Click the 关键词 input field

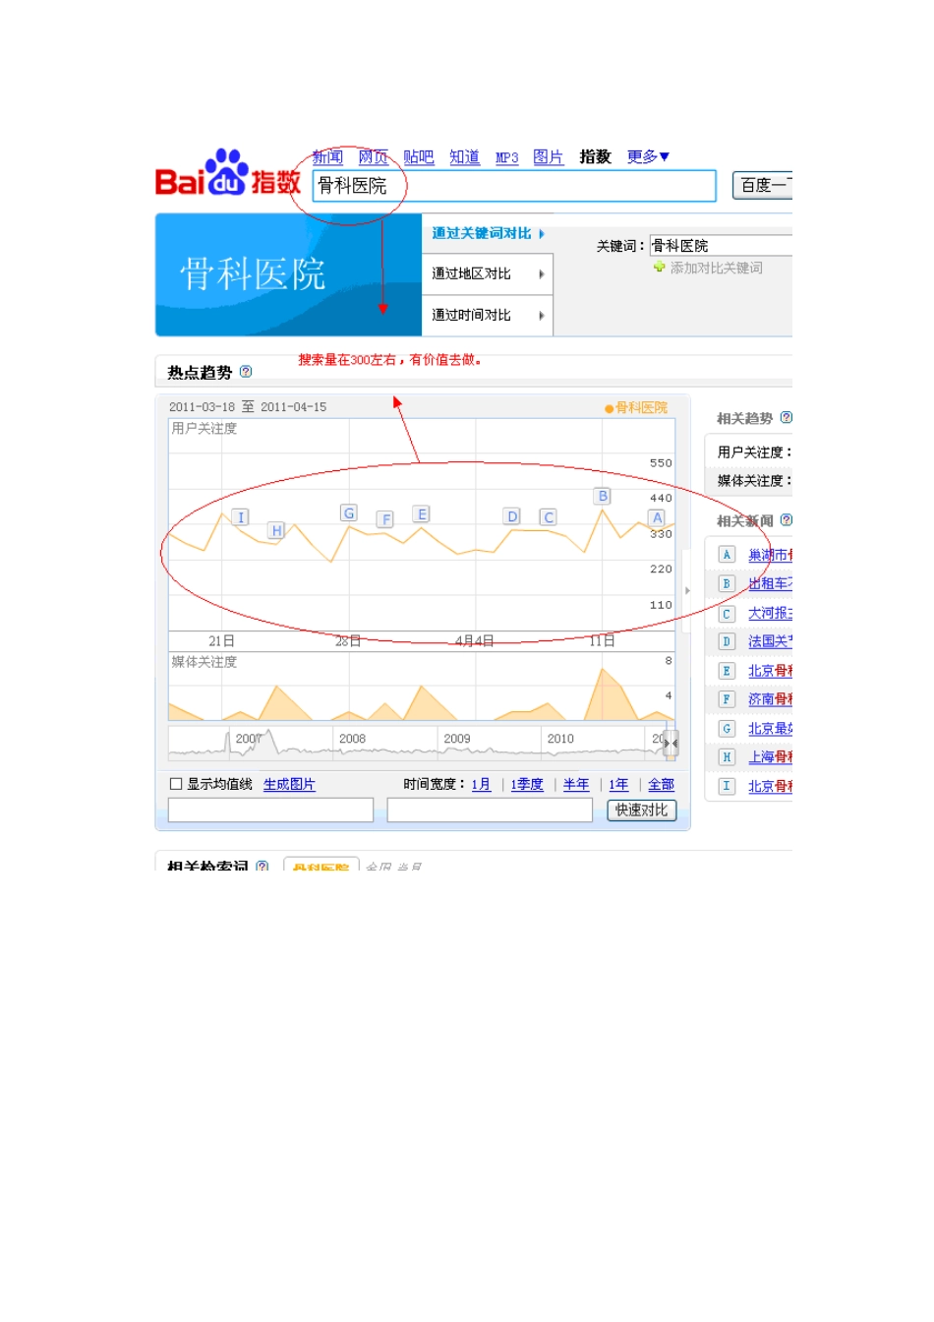point(721,246)
